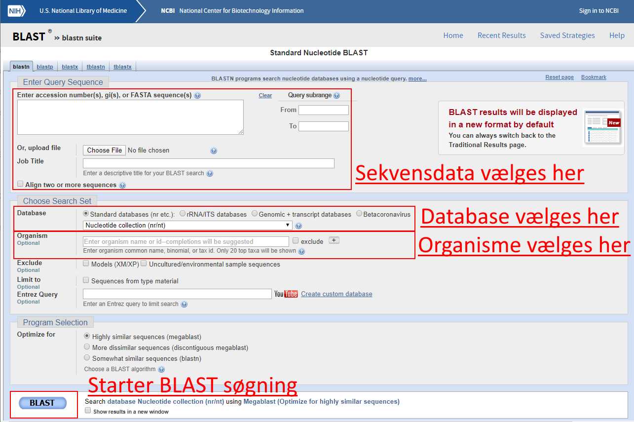Click help icon next to Query subrange
The width and height of the screenshot is (634, 422).
pos(336,96)
